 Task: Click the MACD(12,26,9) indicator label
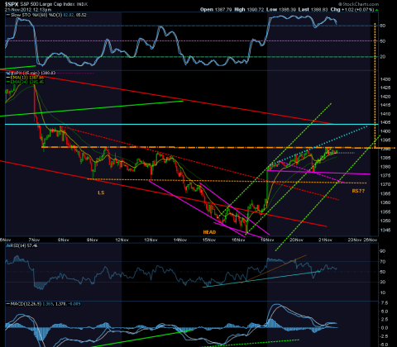[x=26, y=304]
